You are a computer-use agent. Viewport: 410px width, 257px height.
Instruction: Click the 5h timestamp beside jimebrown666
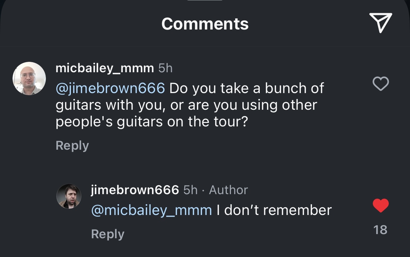point(191,190)
